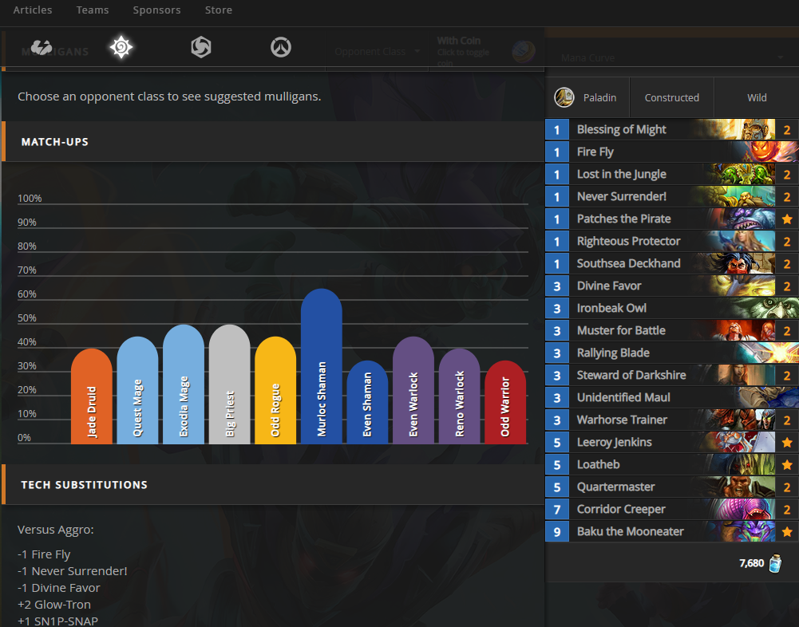Click legendary star on Leeroy Jenkins

(787, 442)
